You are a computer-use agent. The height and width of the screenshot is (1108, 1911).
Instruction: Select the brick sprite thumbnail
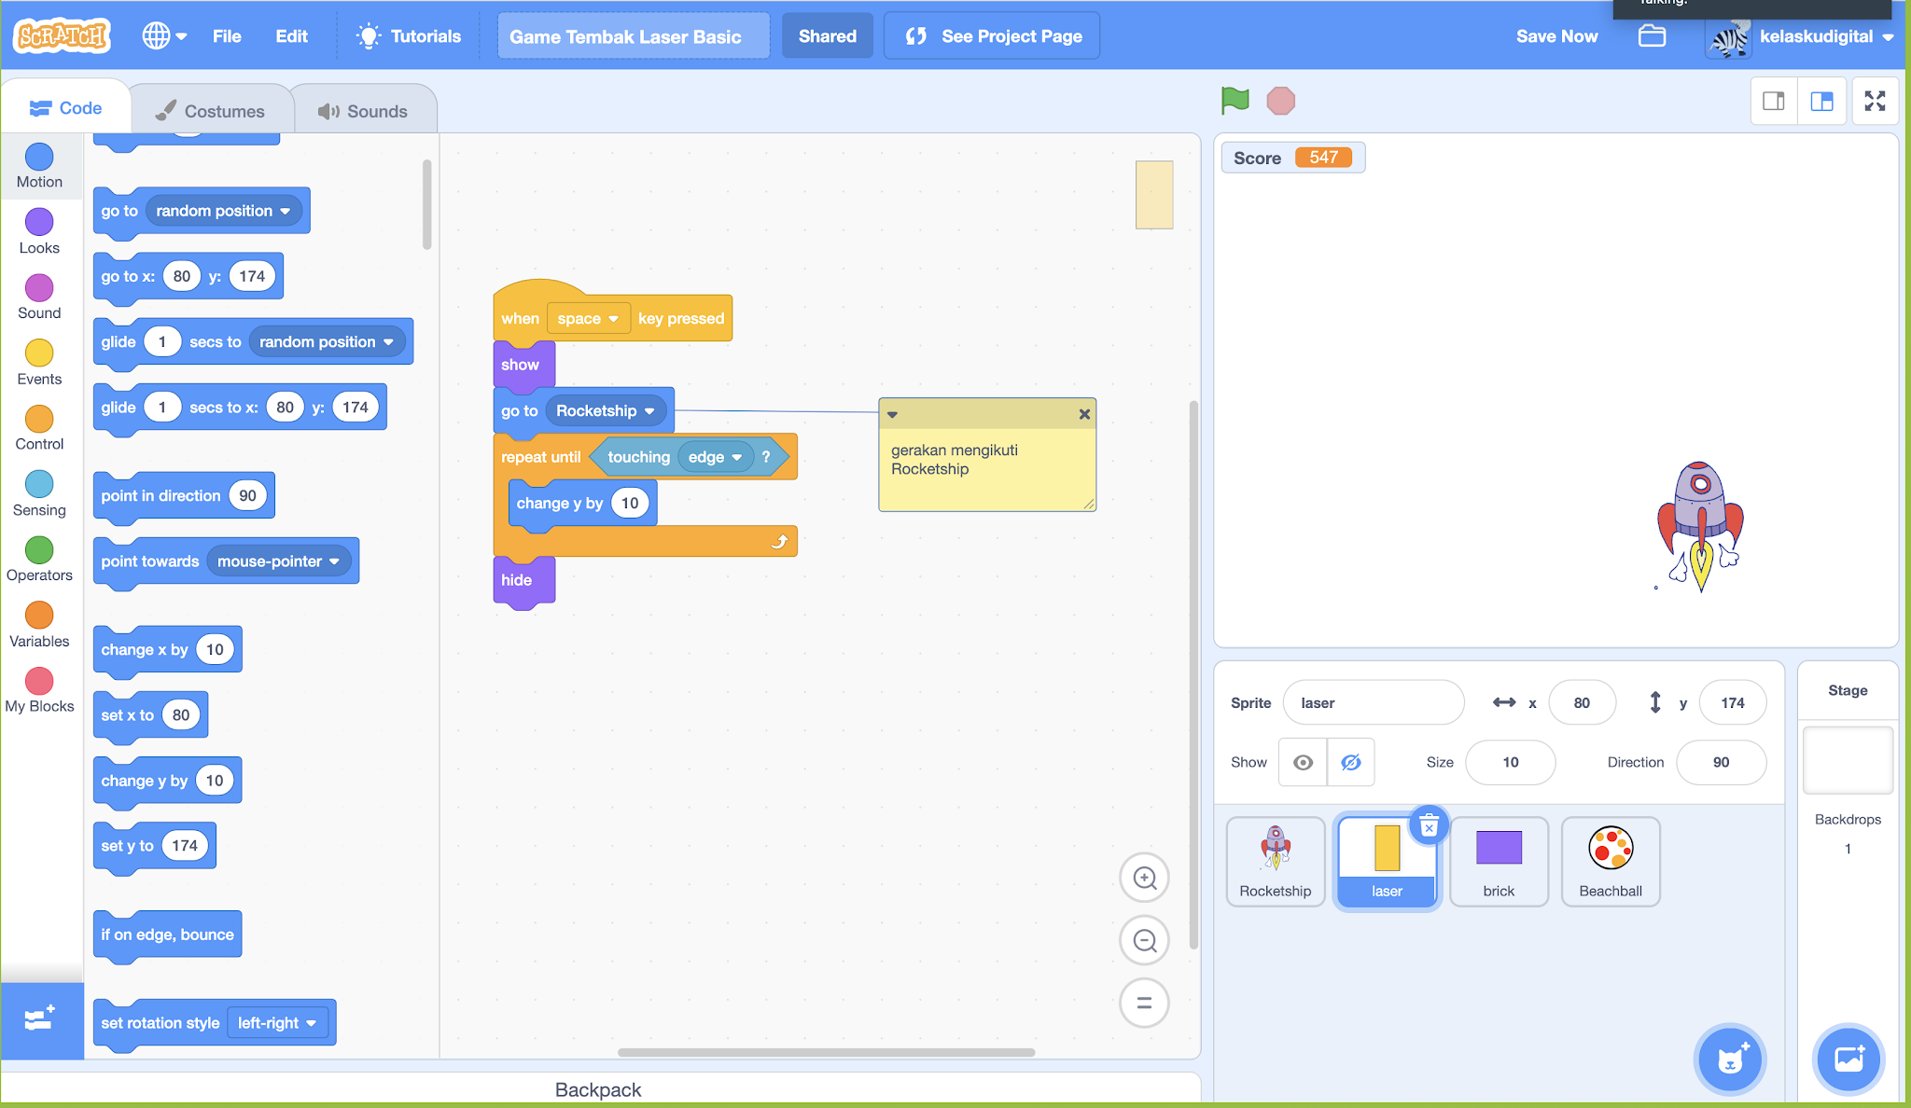point(1499,860)
